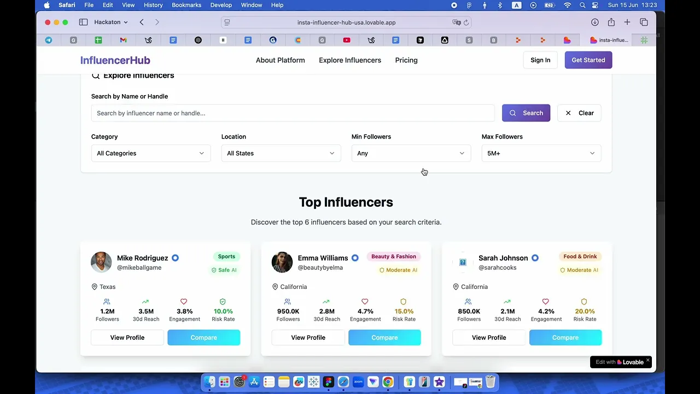Click Sarah Johnson's risk rate shield icon

click(584, 302)
